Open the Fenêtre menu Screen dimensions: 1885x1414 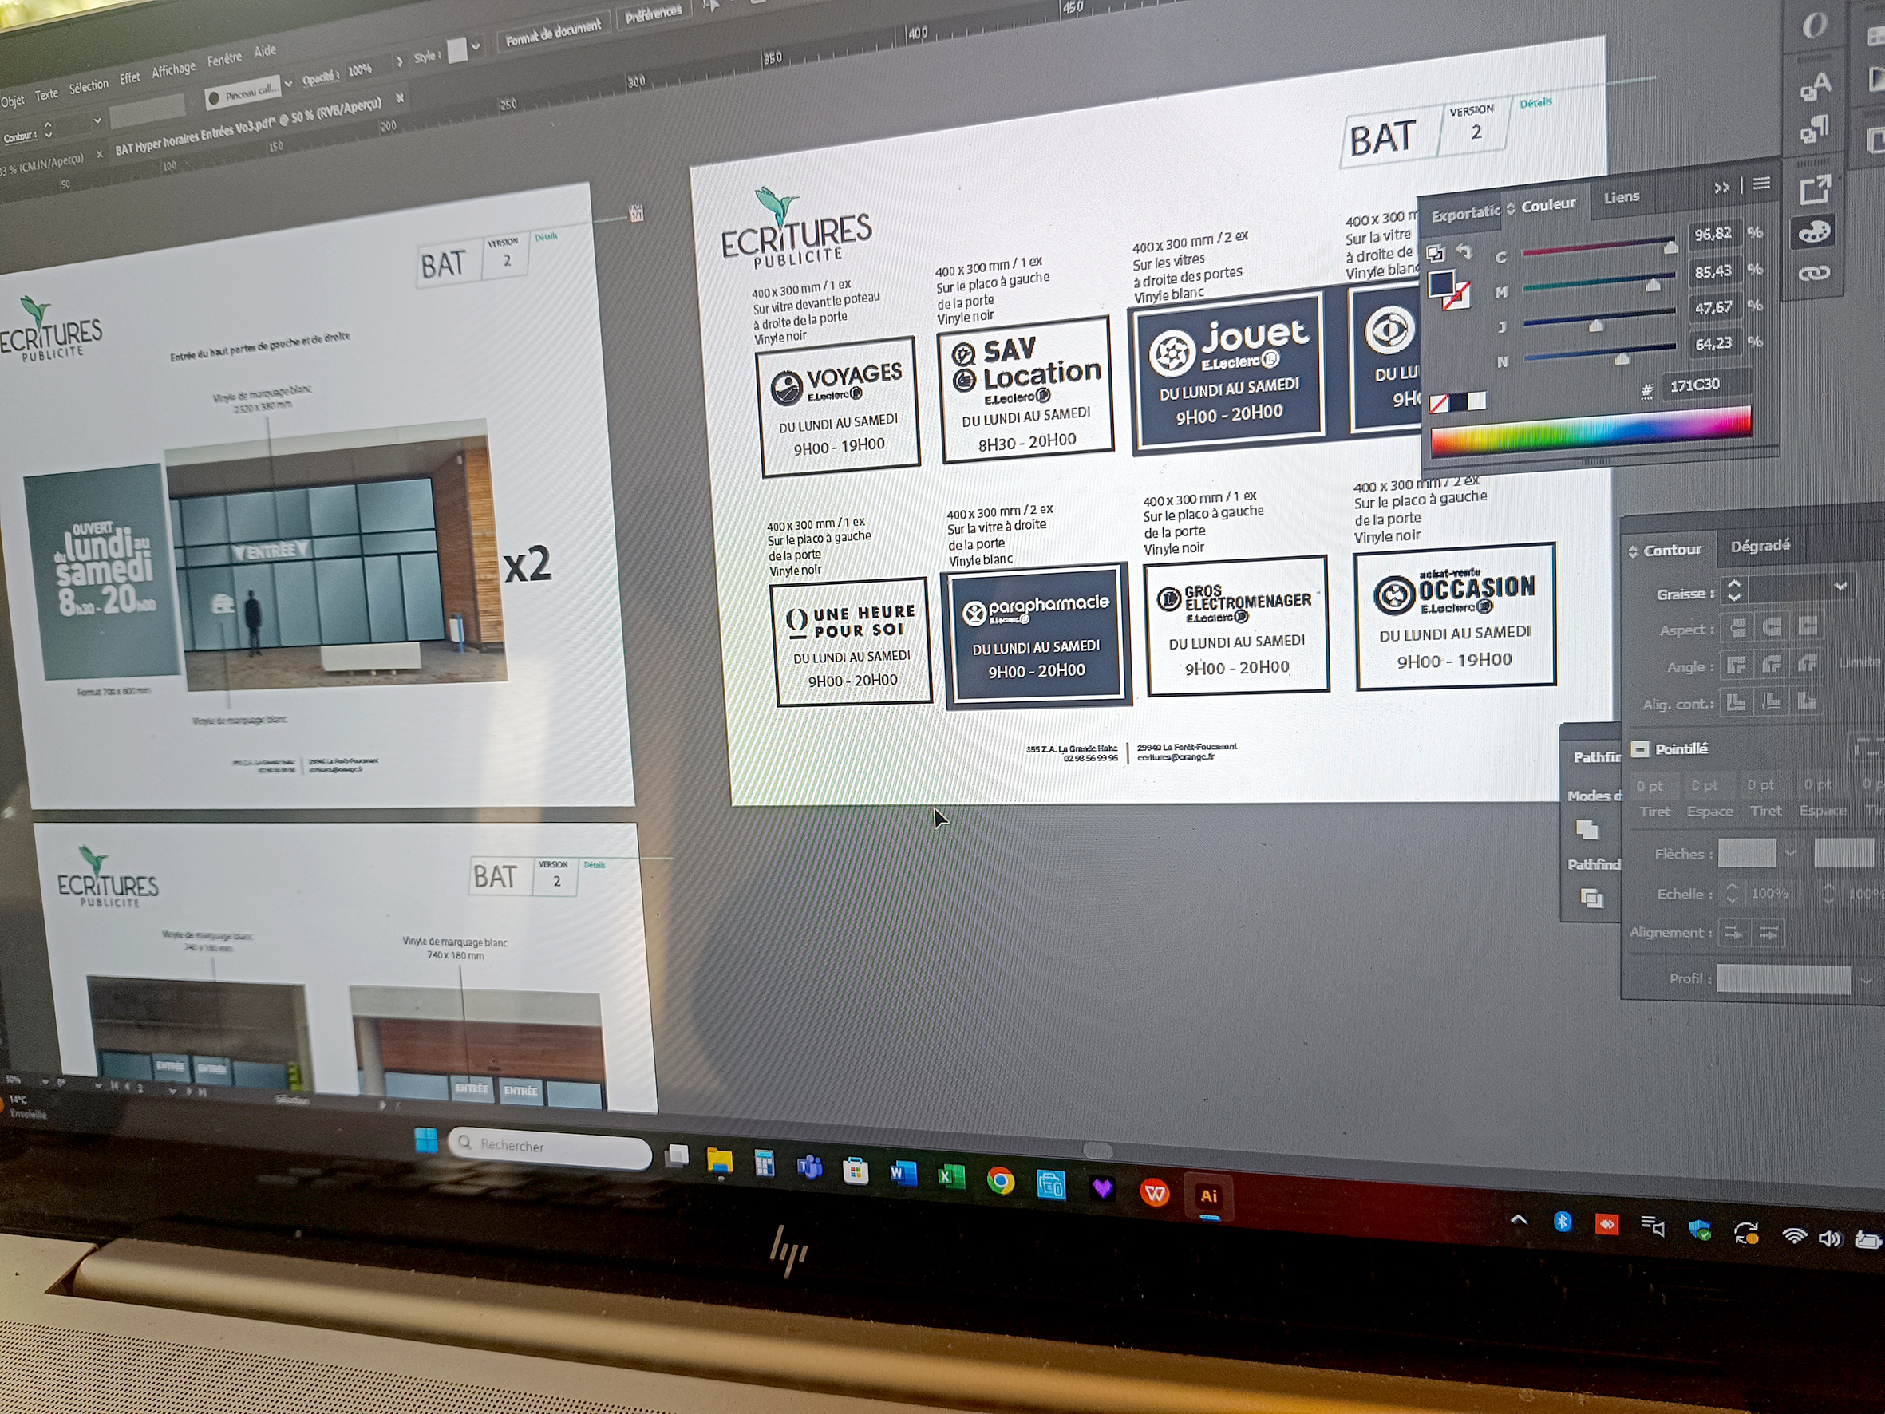pos(224,59)
